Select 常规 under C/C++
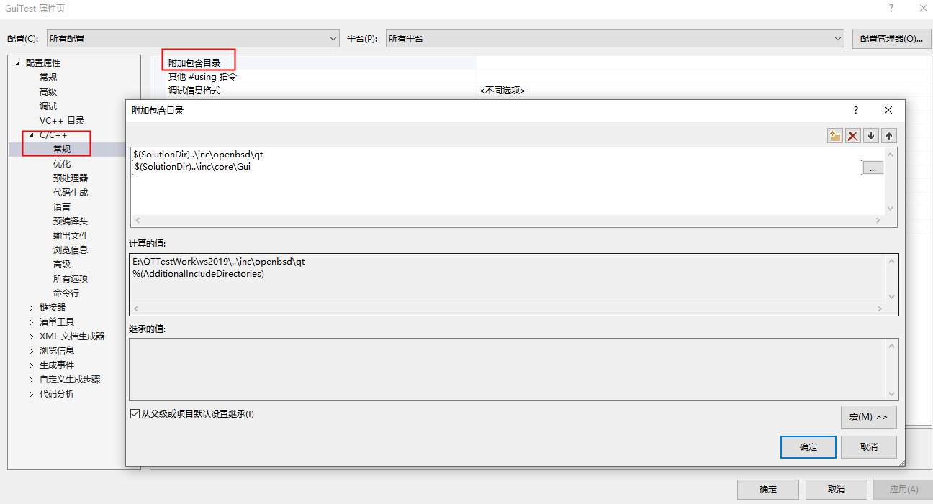933x504 pixels. pos(62,150)
